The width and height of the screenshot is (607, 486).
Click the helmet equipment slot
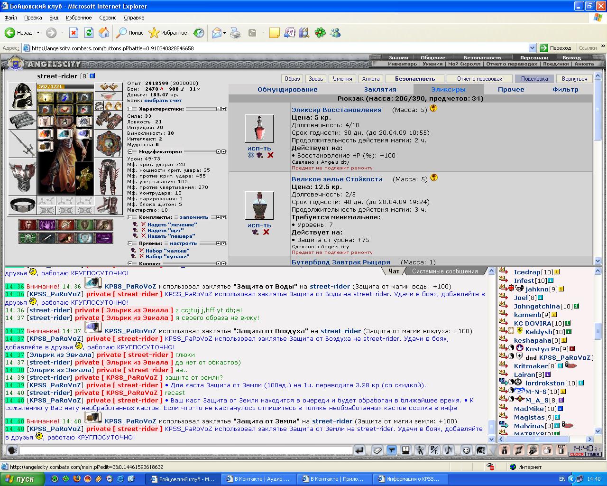pyautogui.click(x=22, y=96)
